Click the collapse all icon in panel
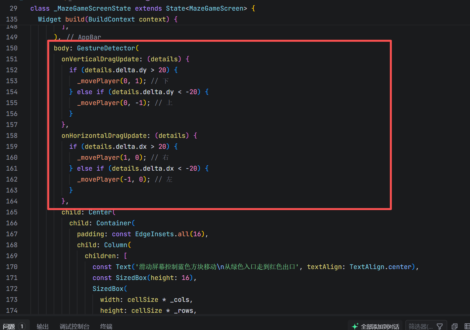The image size is (470, 330). (455, 326)
